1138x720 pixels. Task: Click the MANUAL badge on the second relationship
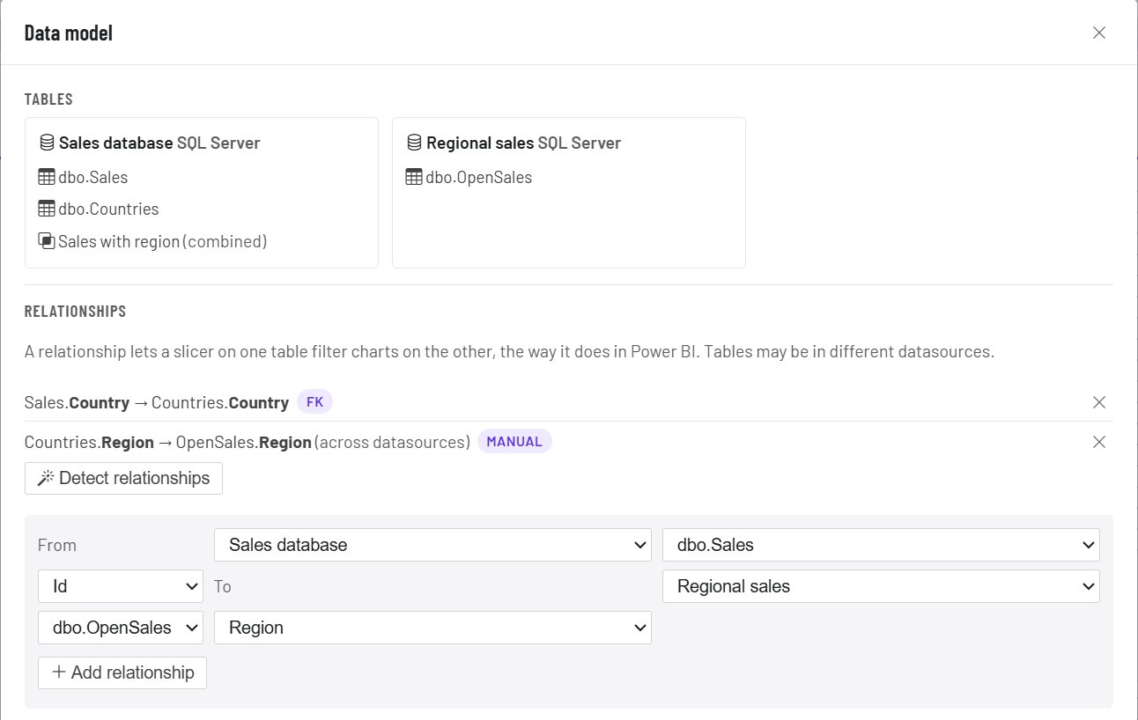tap(514, 442)
